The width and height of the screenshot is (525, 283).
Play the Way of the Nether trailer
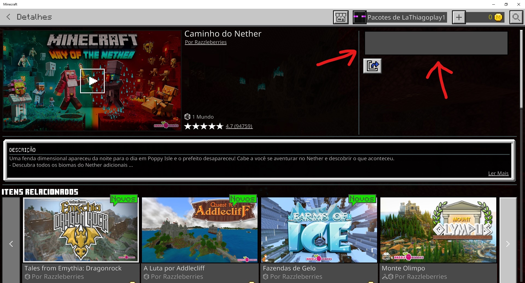(92, 81)
